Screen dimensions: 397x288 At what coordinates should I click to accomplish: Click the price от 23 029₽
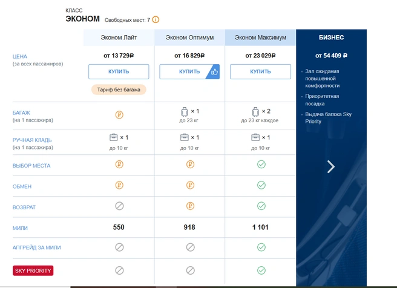260,56
